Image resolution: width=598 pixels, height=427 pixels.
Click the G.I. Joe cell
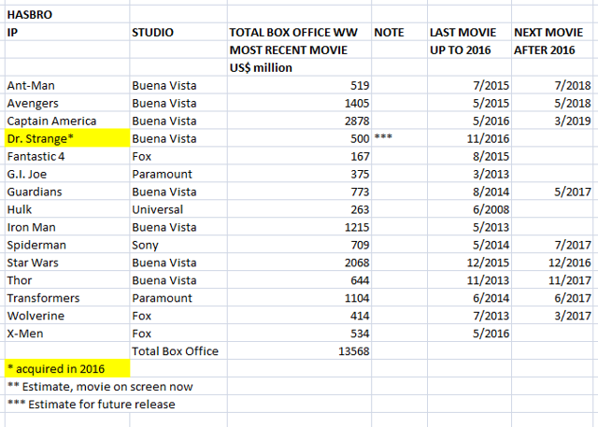[67, 174]
